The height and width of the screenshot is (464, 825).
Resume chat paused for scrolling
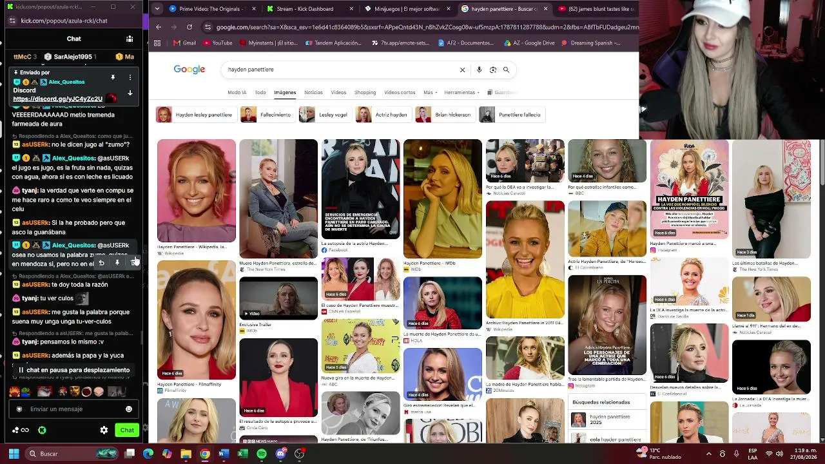(74, 370)
